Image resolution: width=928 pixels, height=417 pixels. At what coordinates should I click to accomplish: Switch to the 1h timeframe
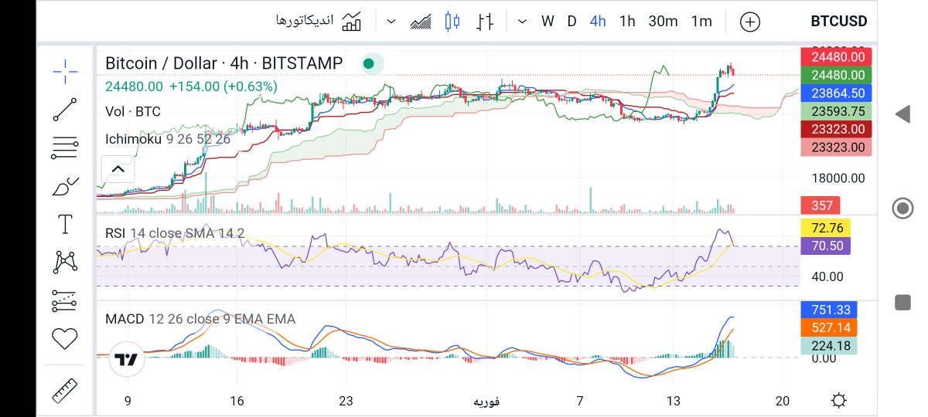(627, 22)
